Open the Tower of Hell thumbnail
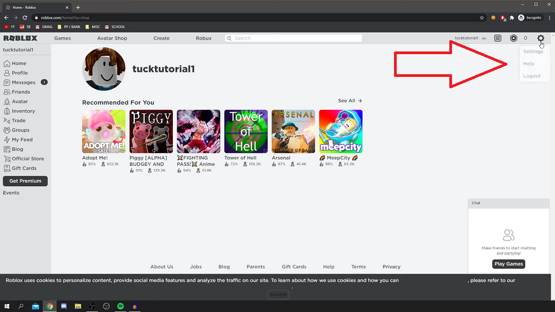 [246, 131]
